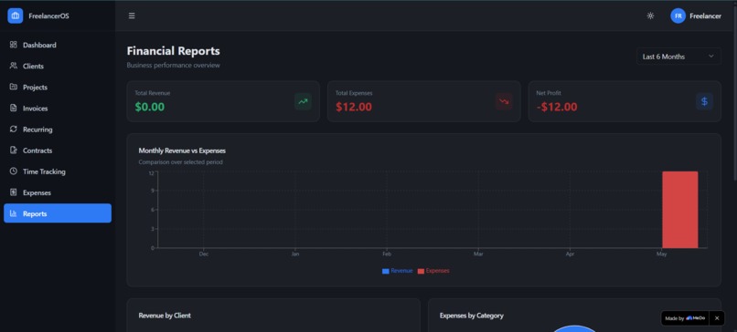Navigate to Expenses

tap(58, 192)
